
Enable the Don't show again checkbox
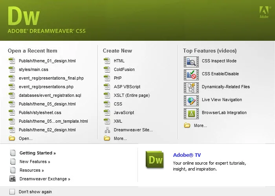pyautogui.click(x=12, y=192)
